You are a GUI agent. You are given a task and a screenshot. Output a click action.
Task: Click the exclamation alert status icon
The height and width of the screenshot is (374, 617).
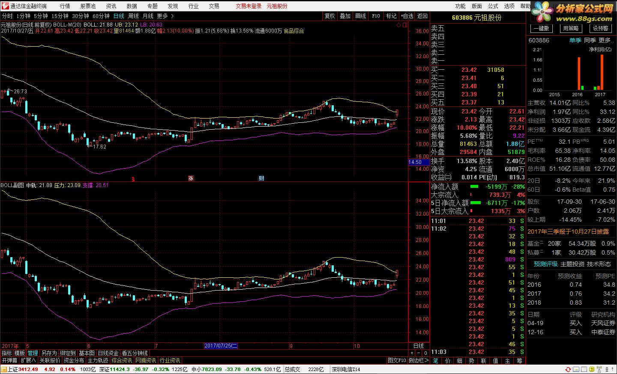[613, 369]
